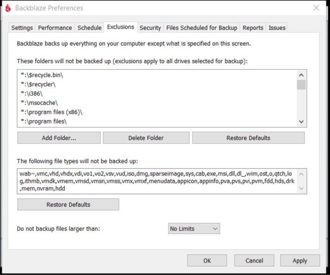Click the folder list scrollbar thumb
This screenshot has height=275, width=330.
(x=301, y=85)
